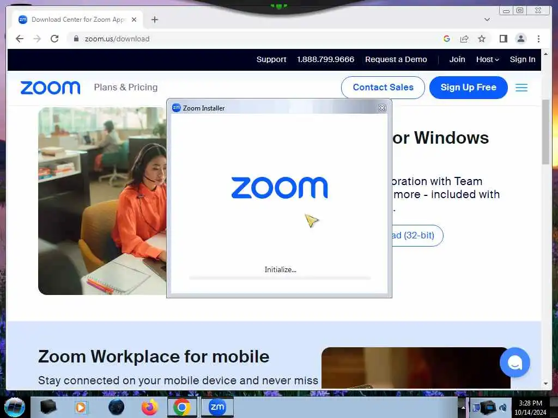Launch Firefox from the taskbar
Screen dimensions: 558x418
click(x=149, y=407)
